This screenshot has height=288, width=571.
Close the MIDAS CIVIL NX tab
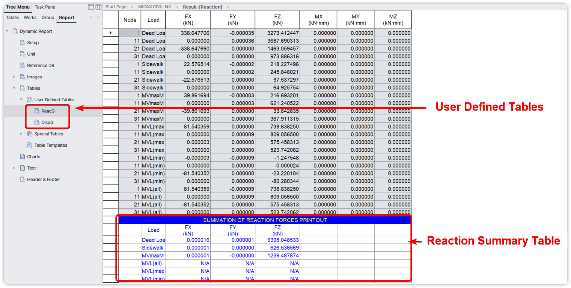pos(176,7)
